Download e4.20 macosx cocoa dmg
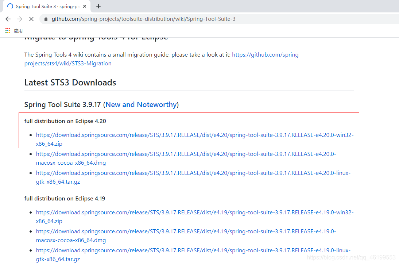 pos(186,158)
